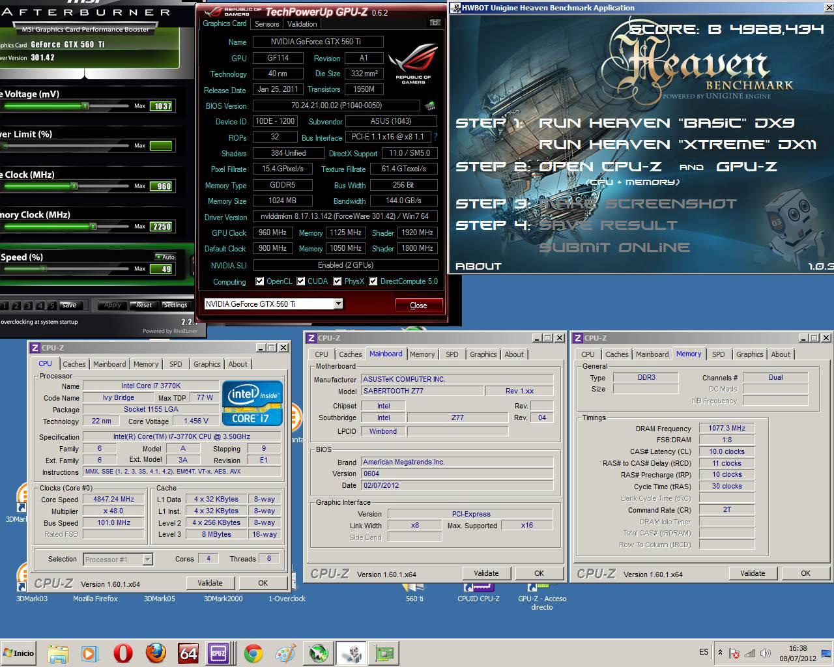The height and width of the screenshot is (667, 834).
Task: Open Graphics tab in Memory CPU-Z window
Action: 750,354
